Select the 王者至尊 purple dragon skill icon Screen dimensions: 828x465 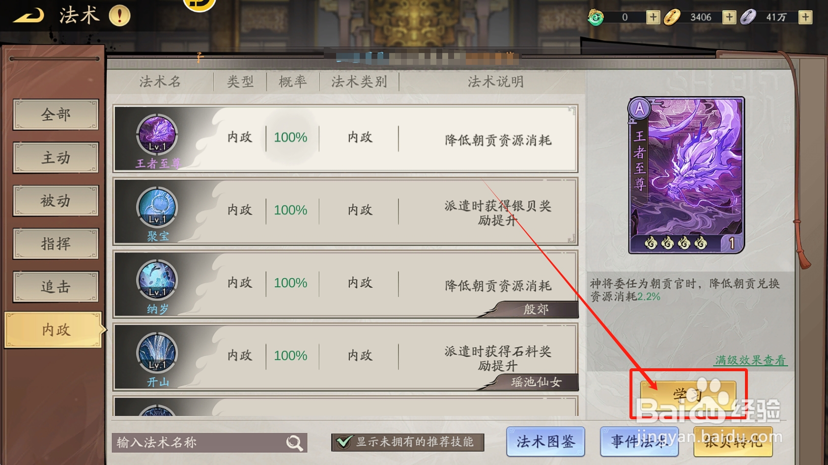point(157,134)
